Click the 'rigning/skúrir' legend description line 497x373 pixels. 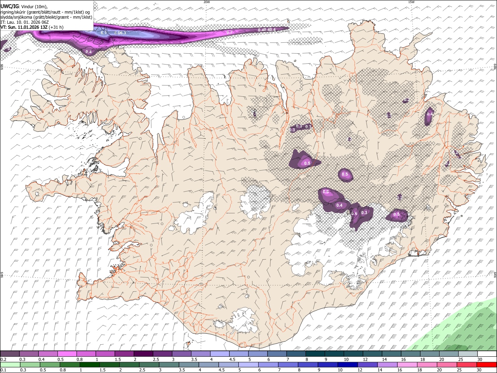[45, 12]
